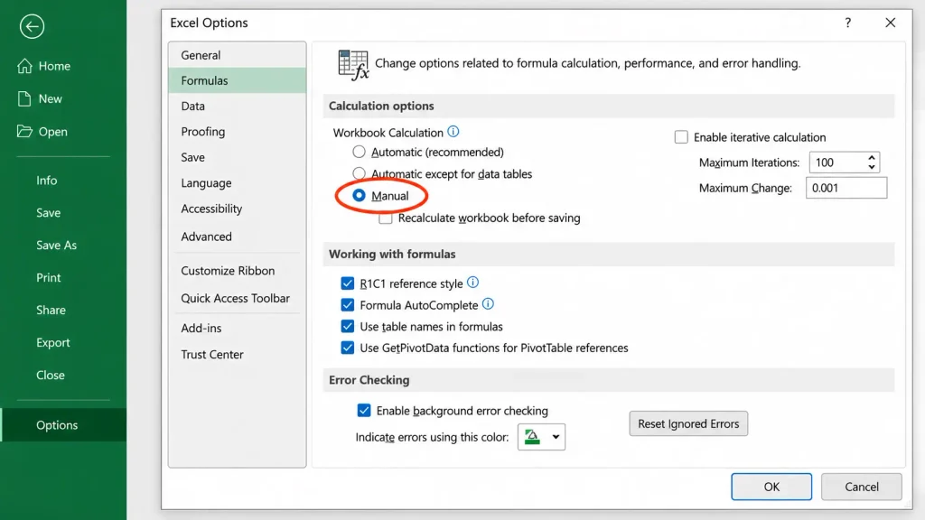Click the Open folder icon
This screenshot has width=925, height=520.
(x=24, y=131)
